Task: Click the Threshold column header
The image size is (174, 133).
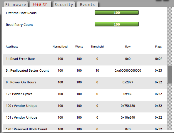Action: coord(97,47)
